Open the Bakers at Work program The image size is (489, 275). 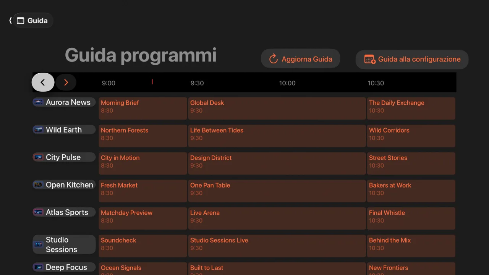point(411,191)
